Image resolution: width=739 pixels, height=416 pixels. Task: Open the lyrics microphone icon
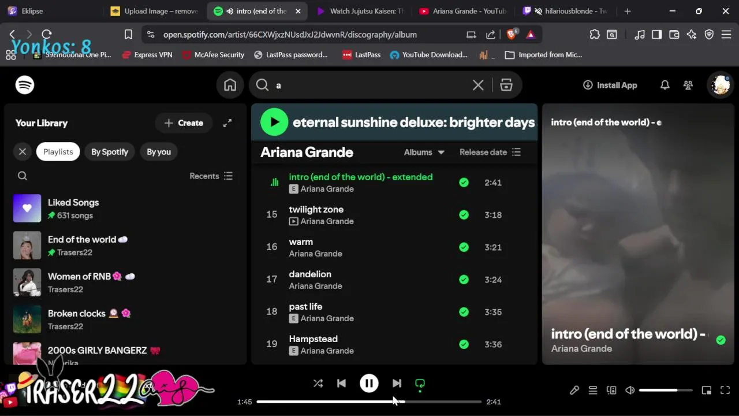(574, 391)
